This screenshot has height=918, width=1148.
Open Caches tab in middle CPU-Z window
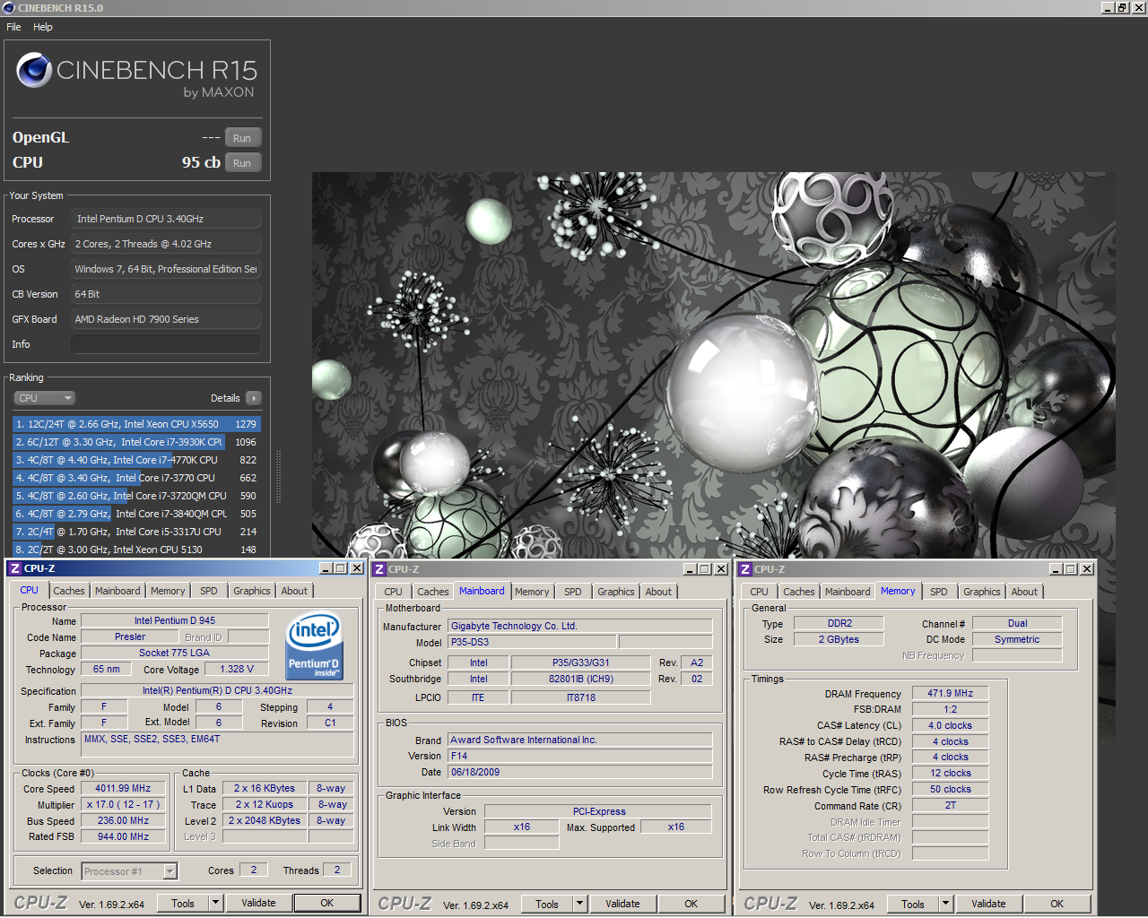pos(433,592)
